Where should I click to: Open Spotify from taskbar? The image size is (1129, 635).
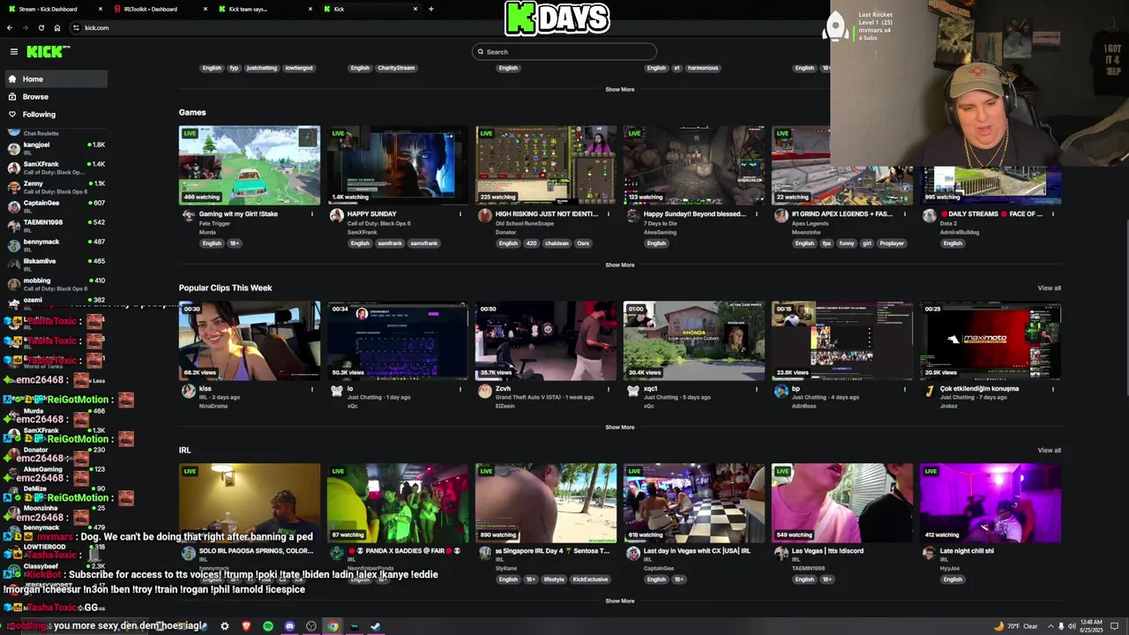(x=268, y=626)
